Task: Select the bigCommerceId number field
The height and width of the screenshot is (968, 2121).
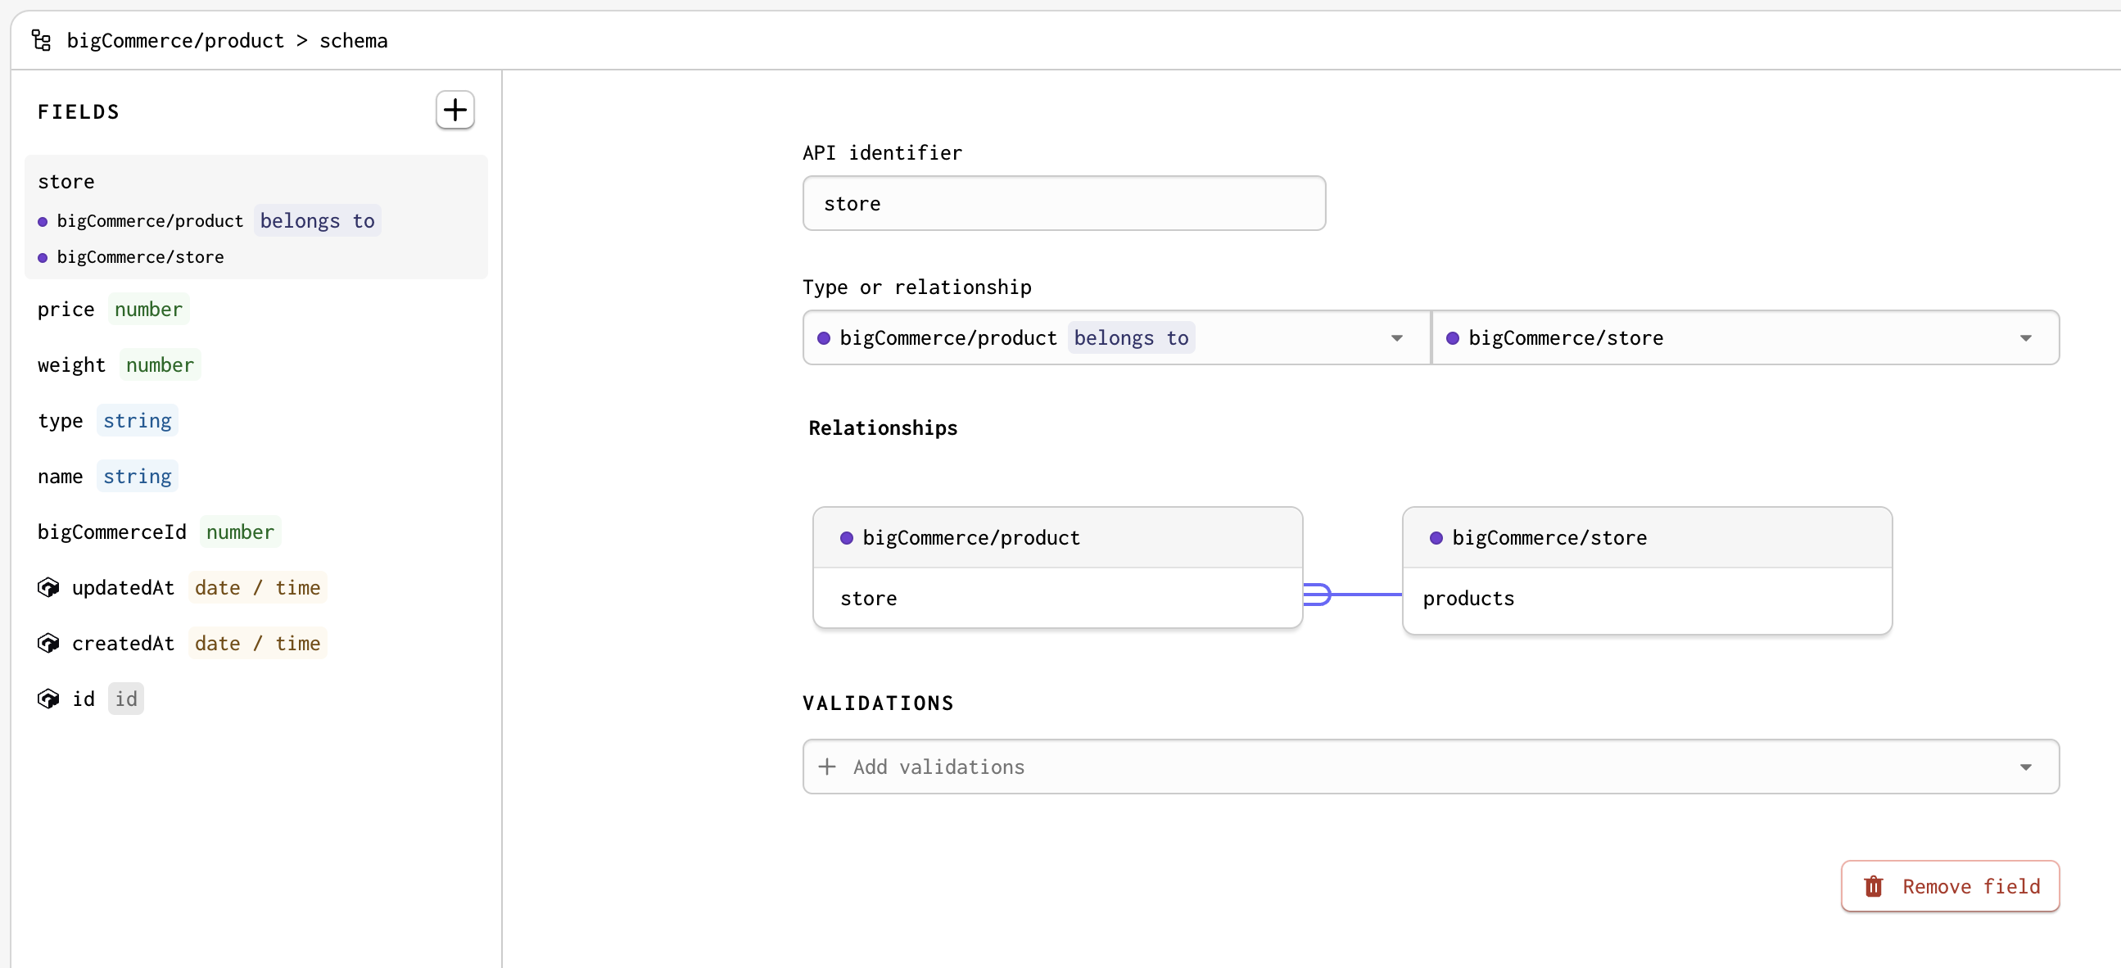Action: 160,531
